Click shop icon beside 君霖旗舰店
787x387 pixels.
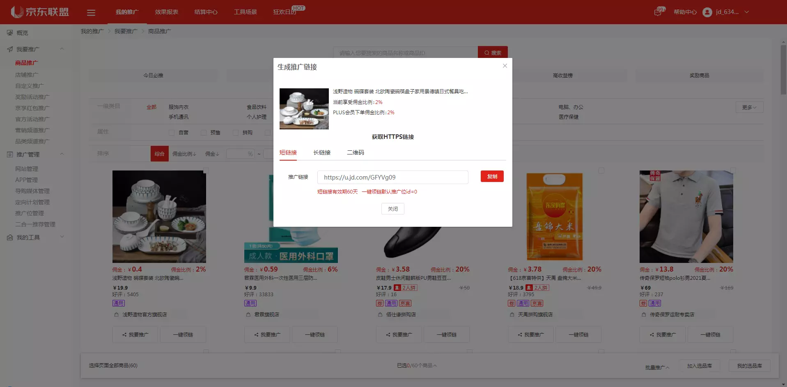click(248, 314)
